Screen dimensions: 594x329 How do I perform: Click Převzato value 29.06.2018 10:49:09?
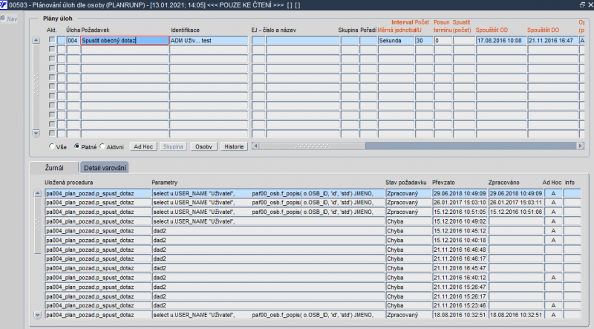(x=460, y=193)
